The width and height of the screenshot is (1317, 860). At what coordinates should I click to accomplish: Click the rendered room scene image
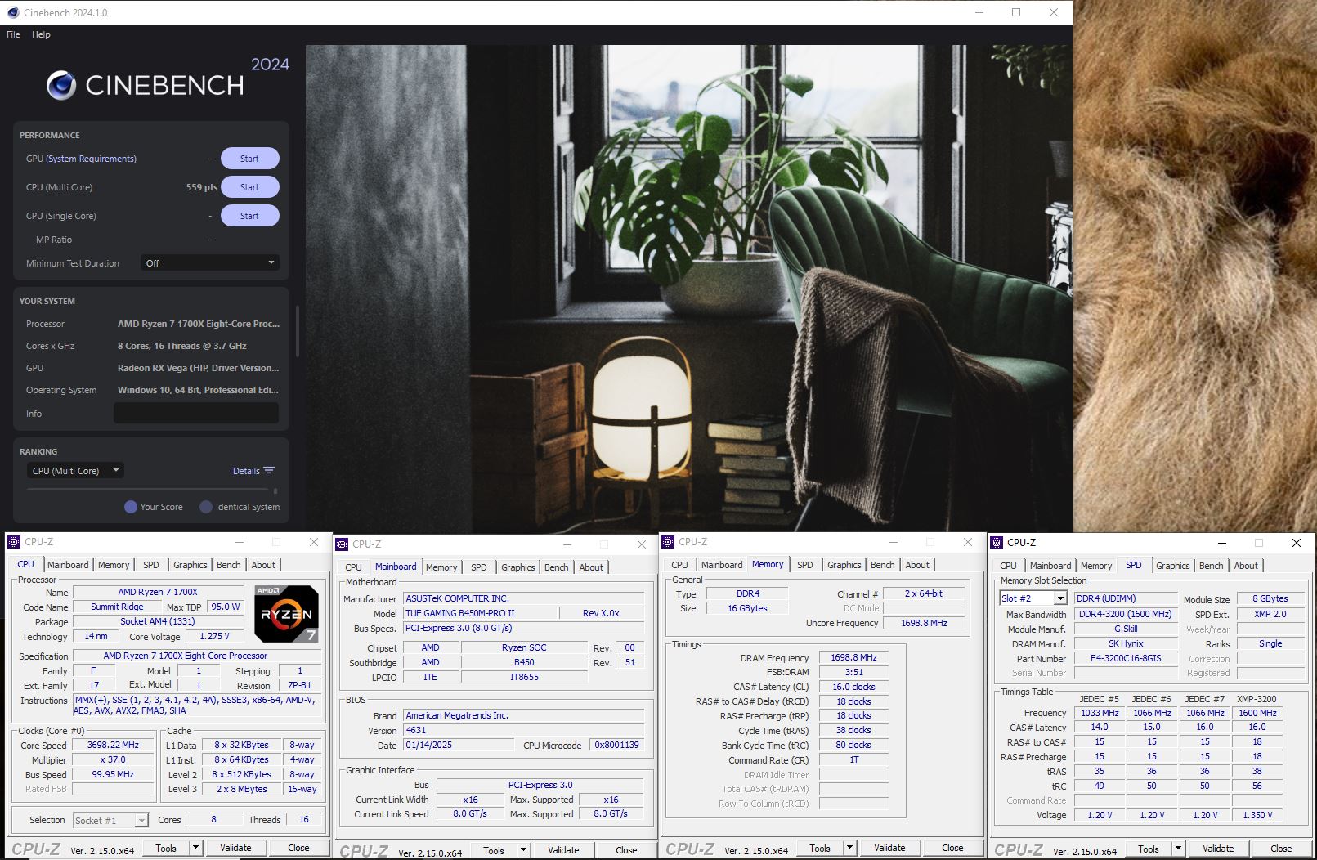click(x=688, y=288)
